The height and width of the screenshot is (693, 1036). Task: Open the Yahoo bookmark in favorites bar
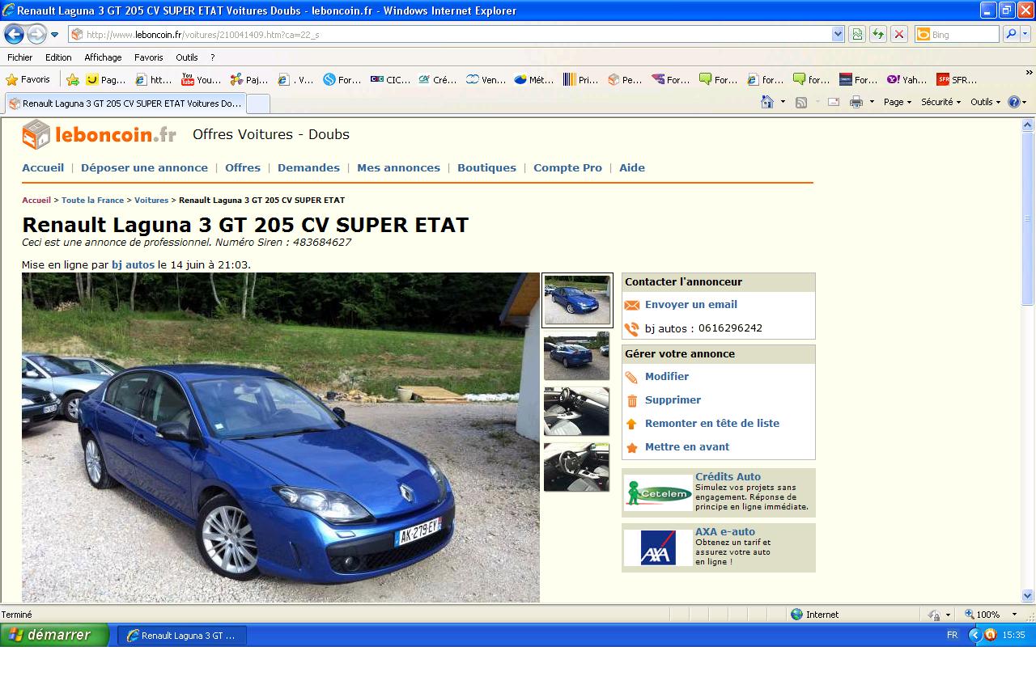(907, 79)
